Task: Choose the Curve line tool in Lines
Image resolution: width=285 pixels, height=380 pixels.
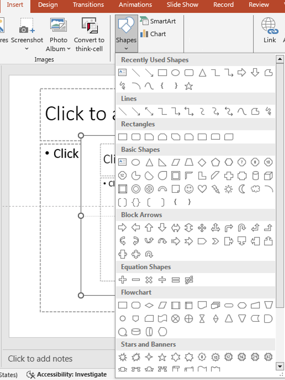Action: click(242, 112)
